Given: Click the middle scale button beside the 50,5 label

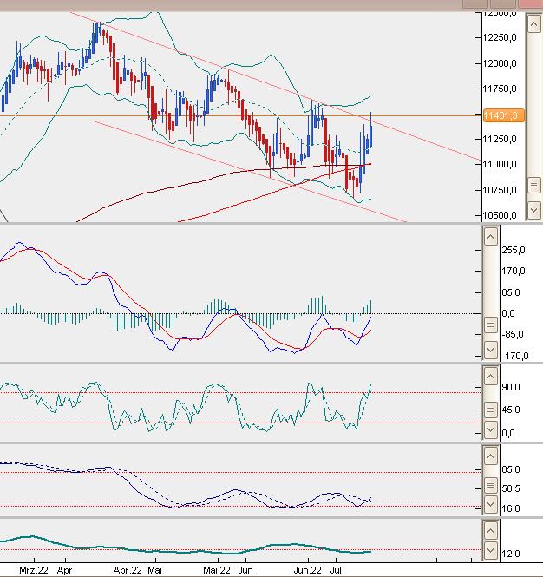Looking at the screenshot, I should [x=490, y=485].
